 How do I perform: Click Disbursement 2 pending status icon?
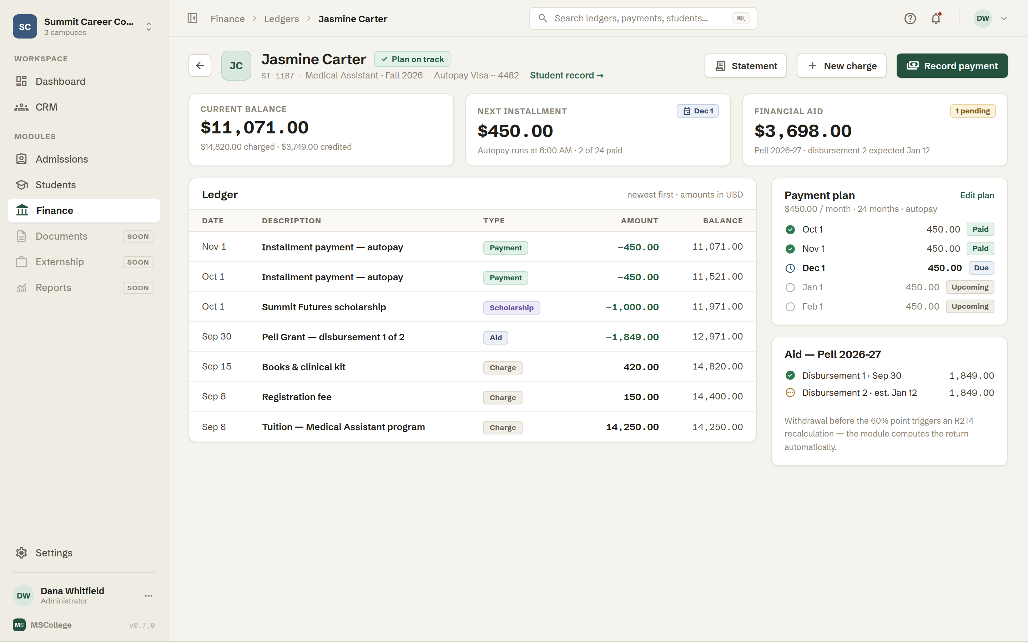tap(790, 393)
